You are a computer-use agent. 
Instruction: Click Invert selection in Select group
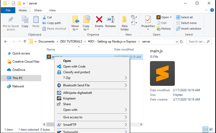point(189,29)
